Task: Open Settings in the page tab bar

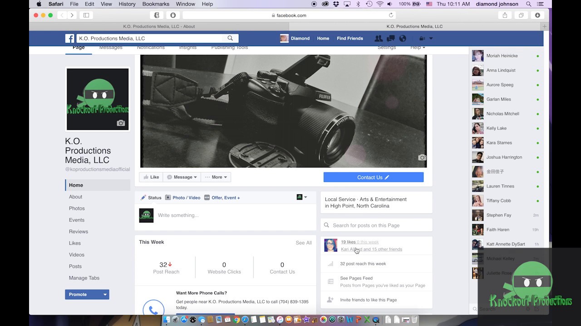Action: (x=387, y=48)
